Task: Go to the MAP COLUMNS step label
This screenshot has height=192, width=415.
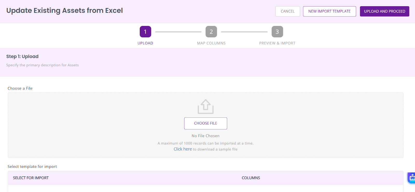Action: [x=211, y=43]
